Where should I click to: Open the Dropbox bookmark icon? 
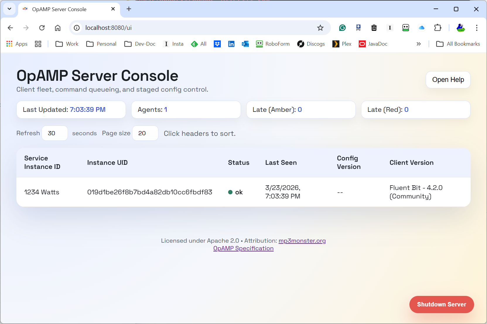click(217, 44)
